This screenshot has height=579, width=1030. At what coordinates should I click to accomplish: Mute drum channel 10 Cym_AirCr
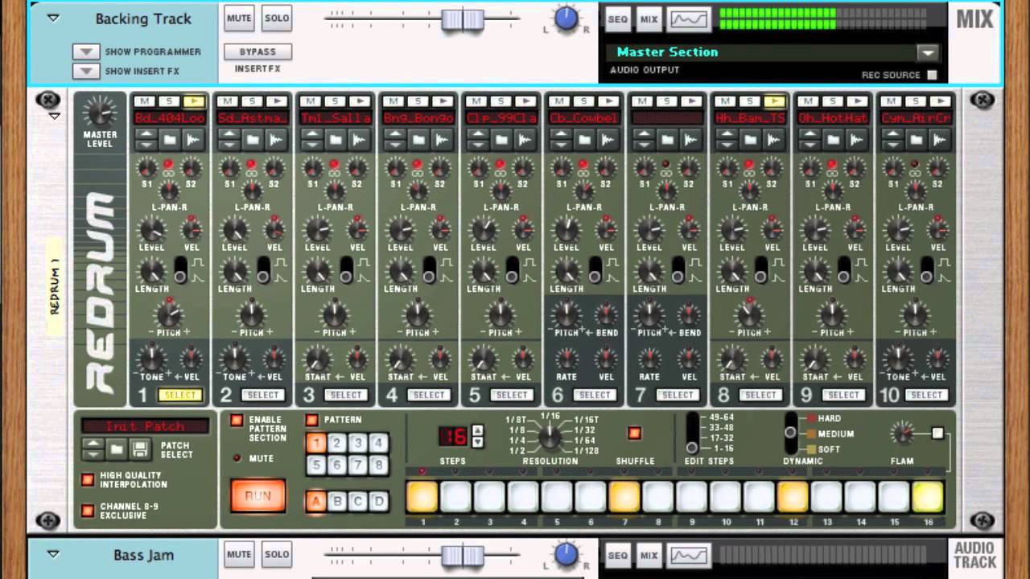(892, 101)
